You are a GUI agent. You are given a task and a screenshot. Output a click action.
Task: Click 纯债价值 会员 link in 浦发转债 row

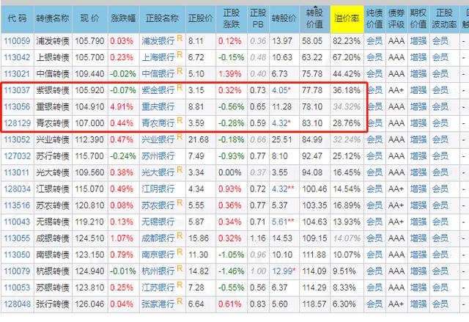pyautogui.click(x=374, y=40)
